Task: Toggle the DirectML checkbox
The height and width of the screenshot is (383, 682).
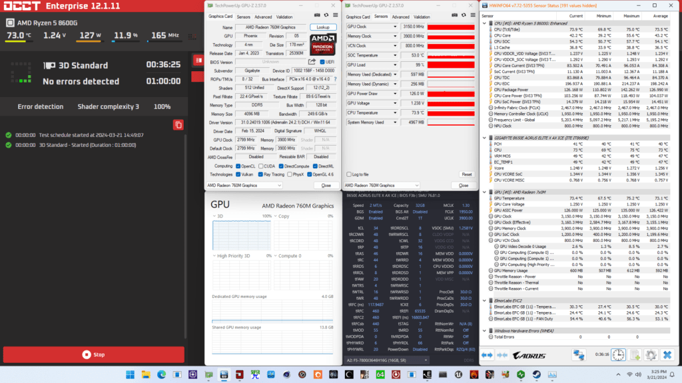Action: [315, 166]
